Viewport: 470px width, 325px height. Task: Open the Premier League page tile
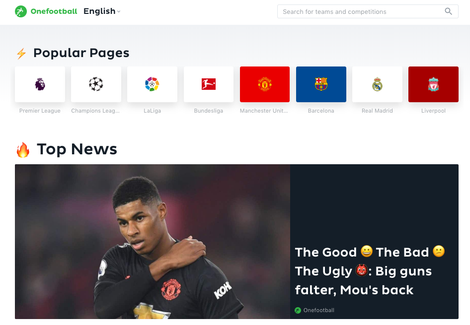(40, 84)
